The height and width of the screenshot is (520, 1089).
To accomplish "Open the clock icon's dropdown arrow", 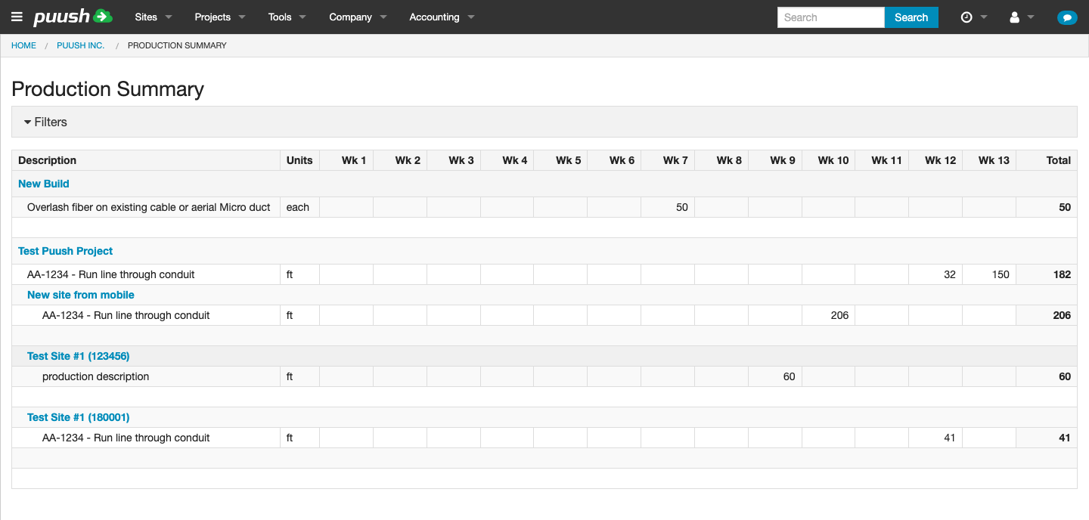I will [x=982, y=17].
